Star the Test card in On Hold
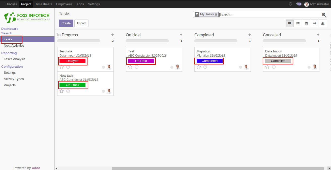This screenshot has width=331, height=170. [x=130, y=67]
